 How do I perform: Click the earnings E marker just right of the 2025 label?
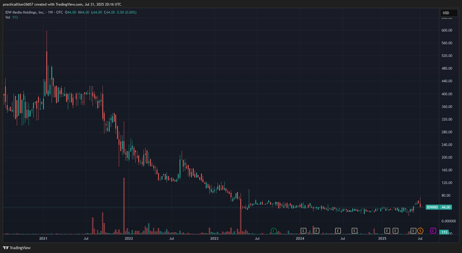[x=387, y=231]
